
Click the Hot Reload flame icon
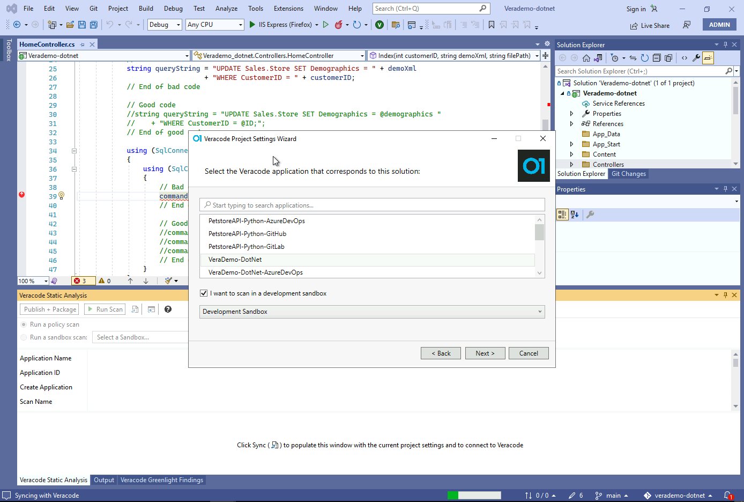(x=339, y=25)
